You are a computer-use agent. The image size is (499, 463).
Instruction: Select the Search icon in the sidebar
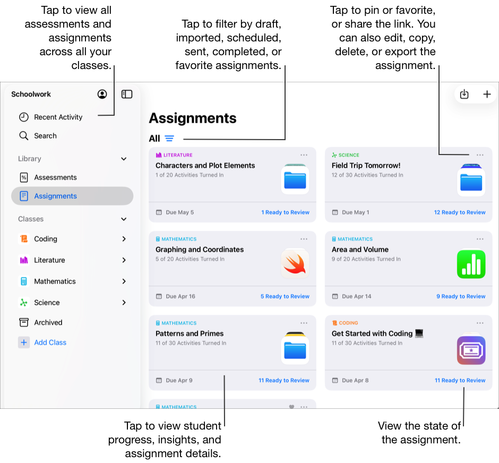coord(24,135)
